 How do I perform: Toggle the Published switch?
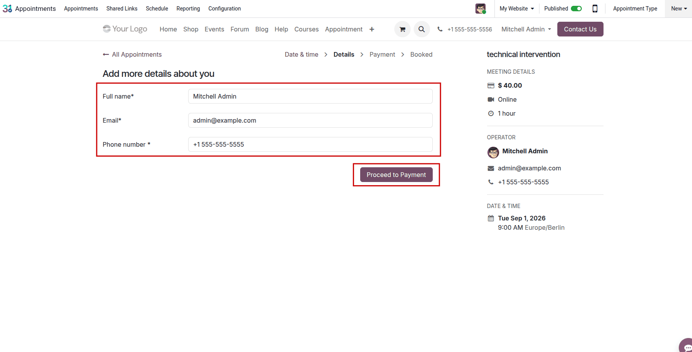tap(576, 9)
